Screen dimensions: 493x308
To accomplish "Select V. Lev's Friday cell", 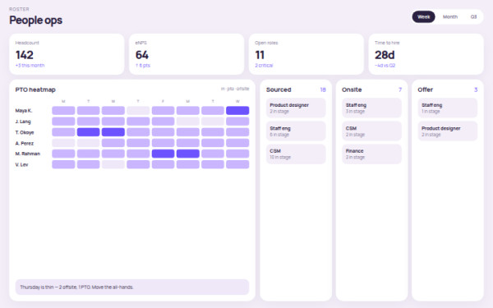I will (163, 164).
